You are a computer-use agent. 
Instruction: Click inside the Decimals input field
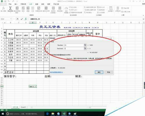74,48
